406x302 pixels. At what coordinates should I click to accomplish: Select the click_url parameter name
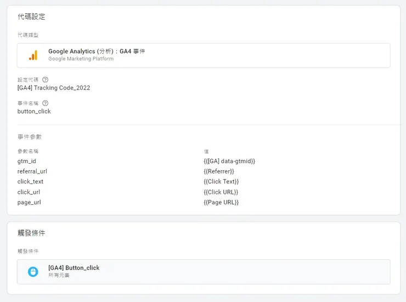click(29, 192)
